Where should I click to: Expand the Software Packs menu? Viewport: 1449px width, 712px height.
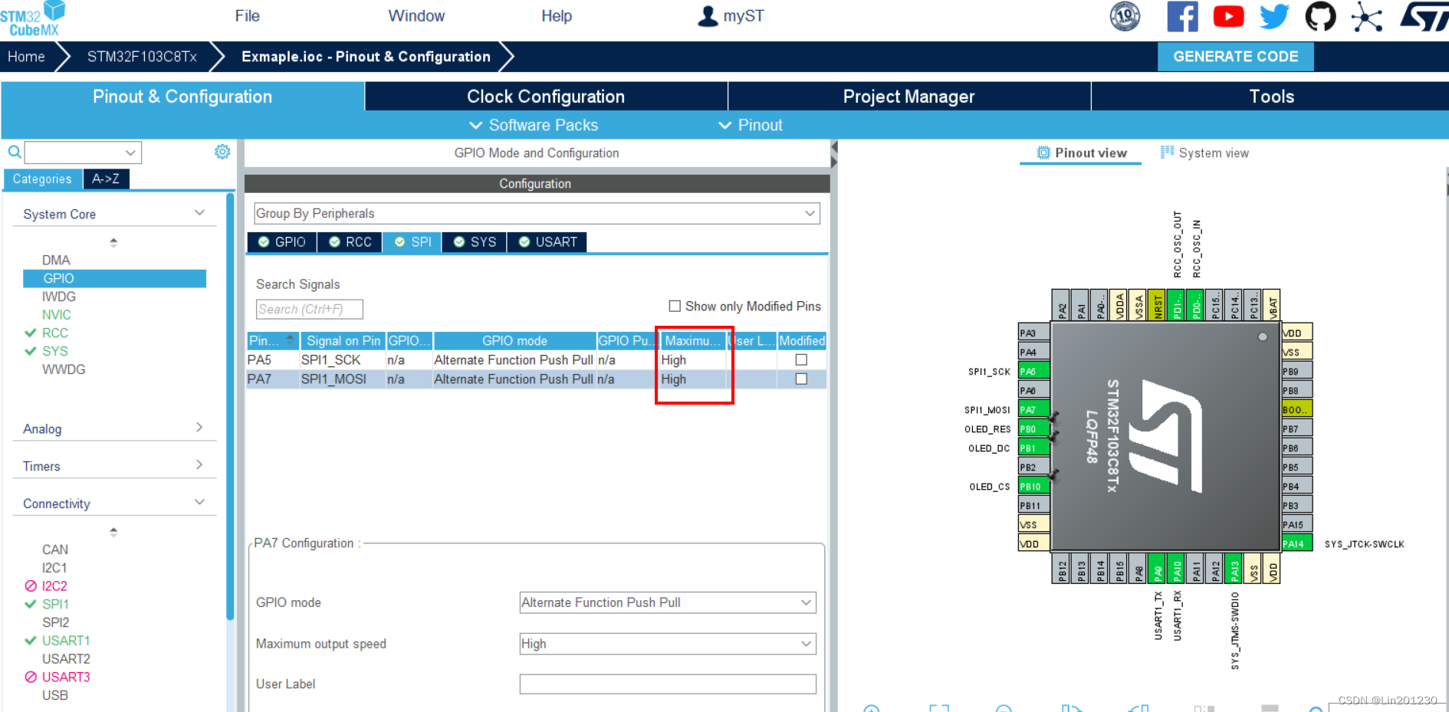pos(533,125)
